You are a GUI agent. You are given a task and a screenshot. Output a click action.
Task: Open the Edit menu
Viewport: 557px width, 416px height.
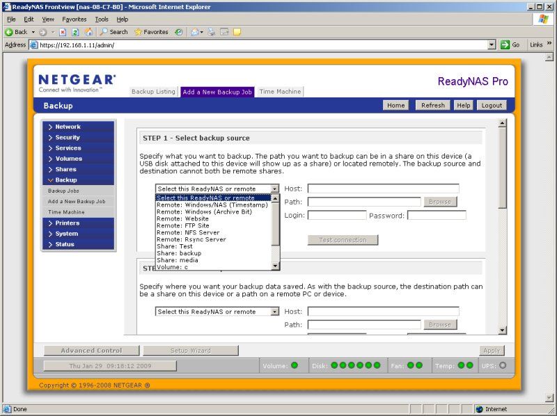(29, 19)
